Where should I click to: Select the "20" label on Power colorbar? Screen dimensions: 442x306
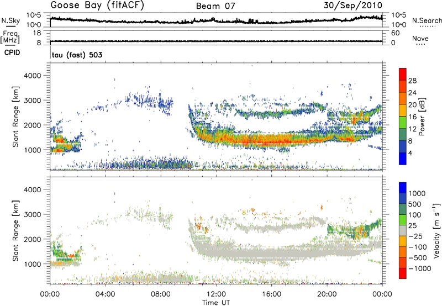pyautogui.click(x=412, y=105)
